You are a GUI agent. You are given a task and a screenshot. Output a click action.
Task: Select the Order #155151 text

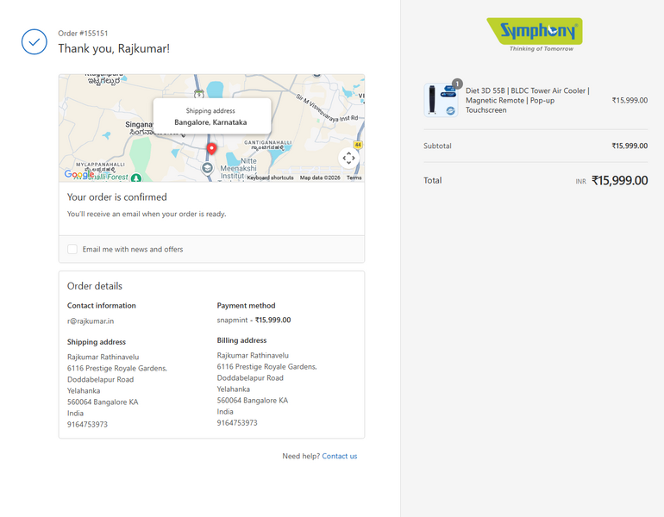pos(83,33)
